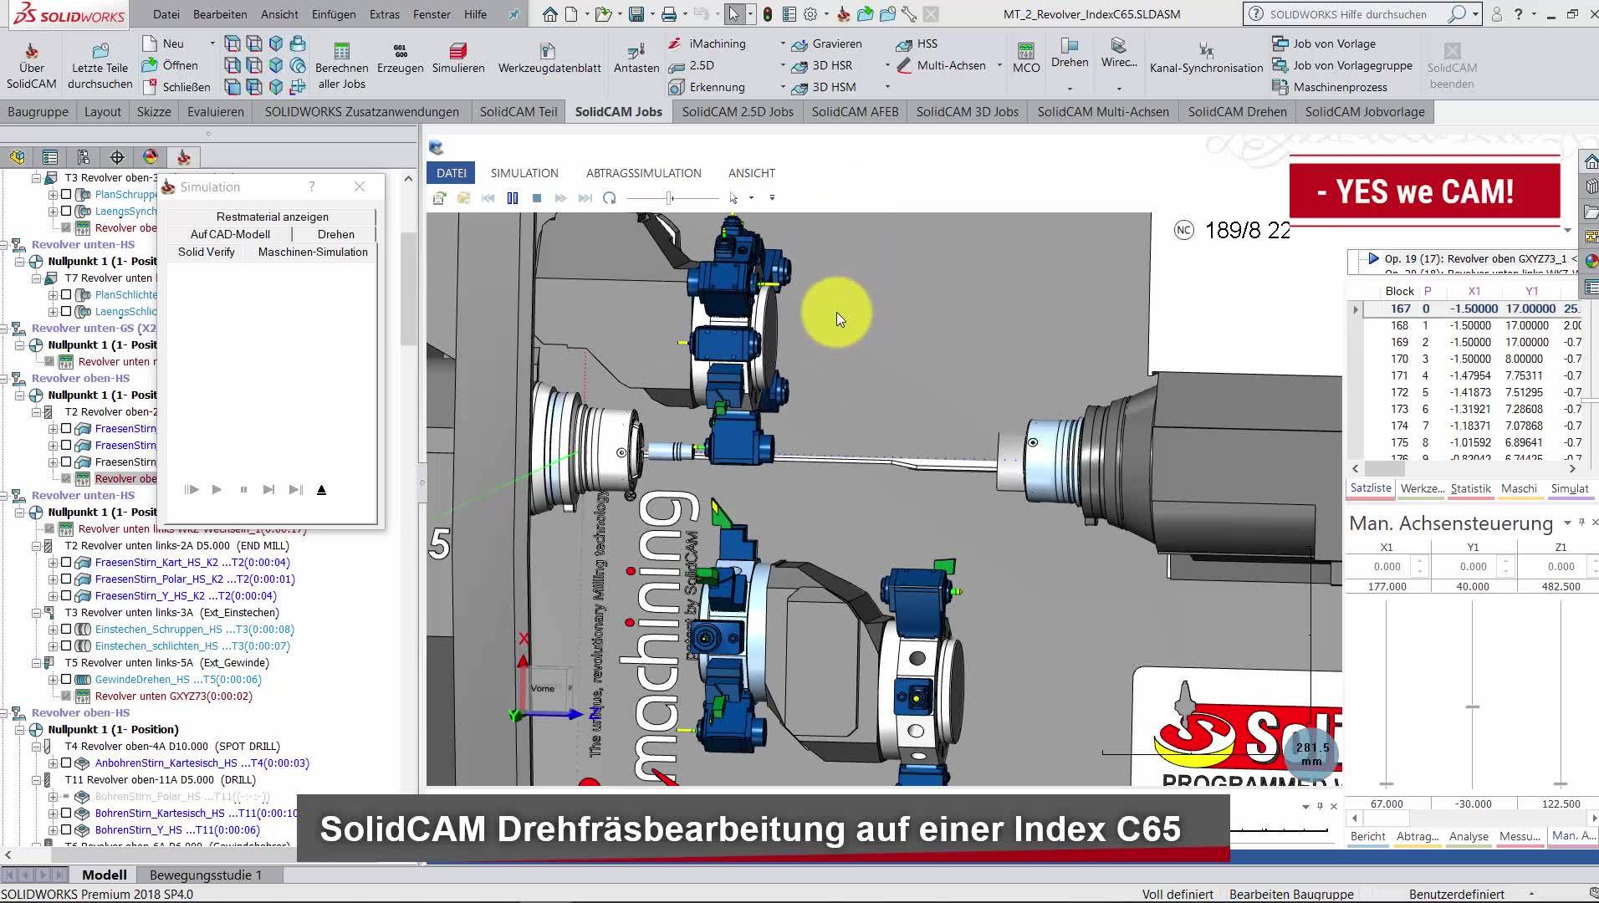This screenshot has height=903, width=1599.
Task: Click the print icon in top toolbar
Action: tap(669, 14)
